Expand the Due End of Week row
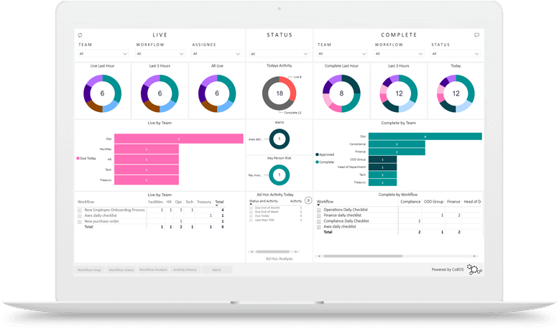 pyautogui.click(x=251, y=212)
